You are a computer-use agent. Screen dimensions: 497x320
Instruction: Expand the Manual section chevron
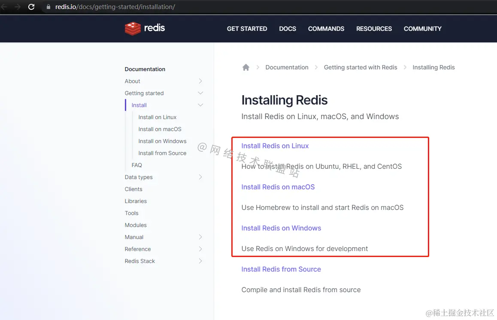tap(200, 237)
